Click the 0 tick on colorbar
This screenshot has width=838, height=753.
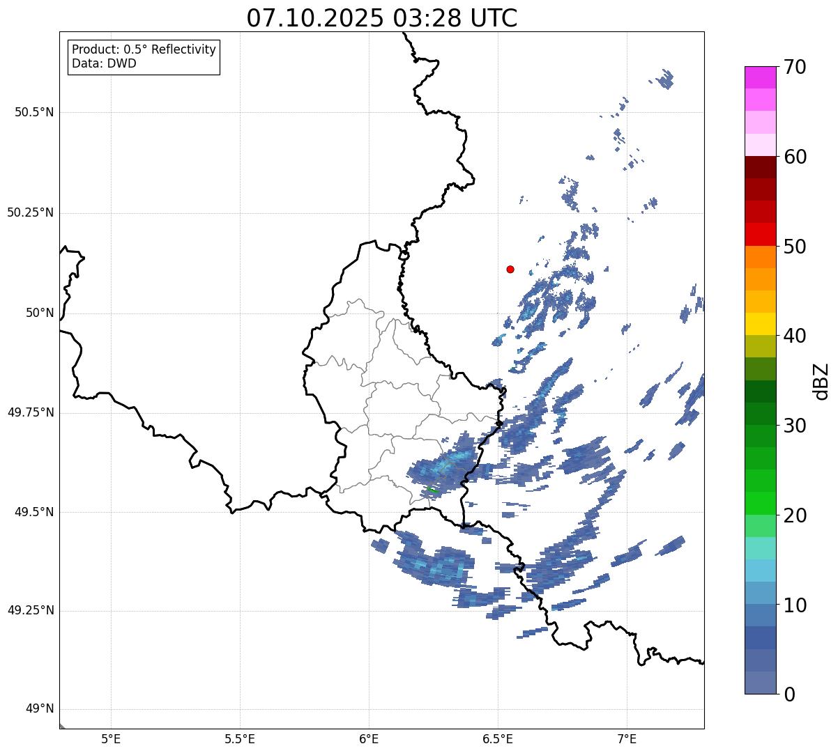point(789,694)
